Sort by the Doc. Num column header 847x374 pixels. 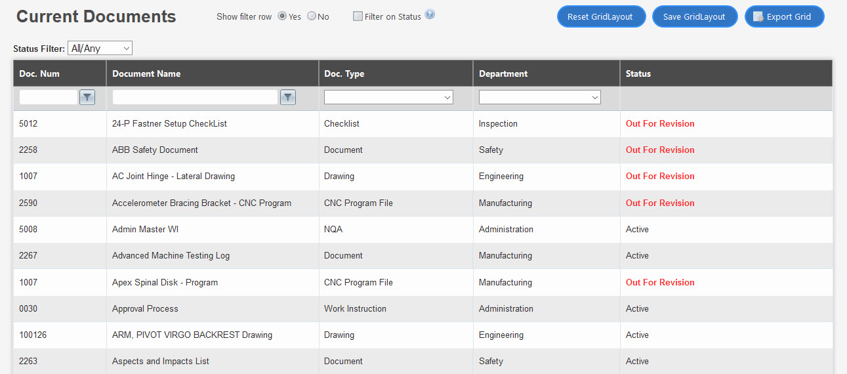tap(39, 73)
